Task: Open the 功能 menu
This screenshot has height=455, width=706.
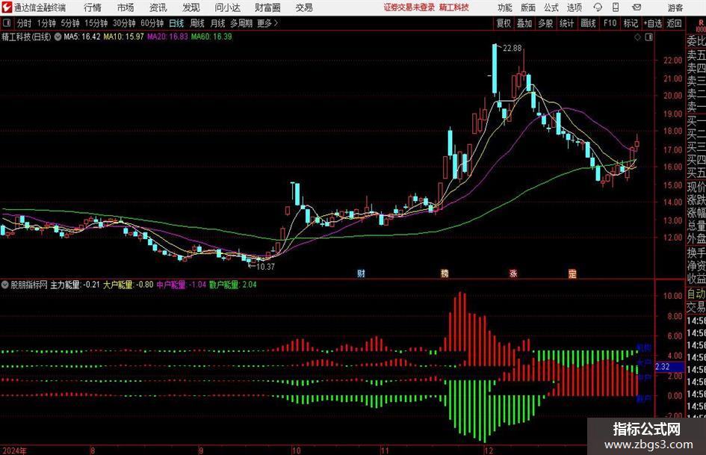Action: tap(505, 7)
